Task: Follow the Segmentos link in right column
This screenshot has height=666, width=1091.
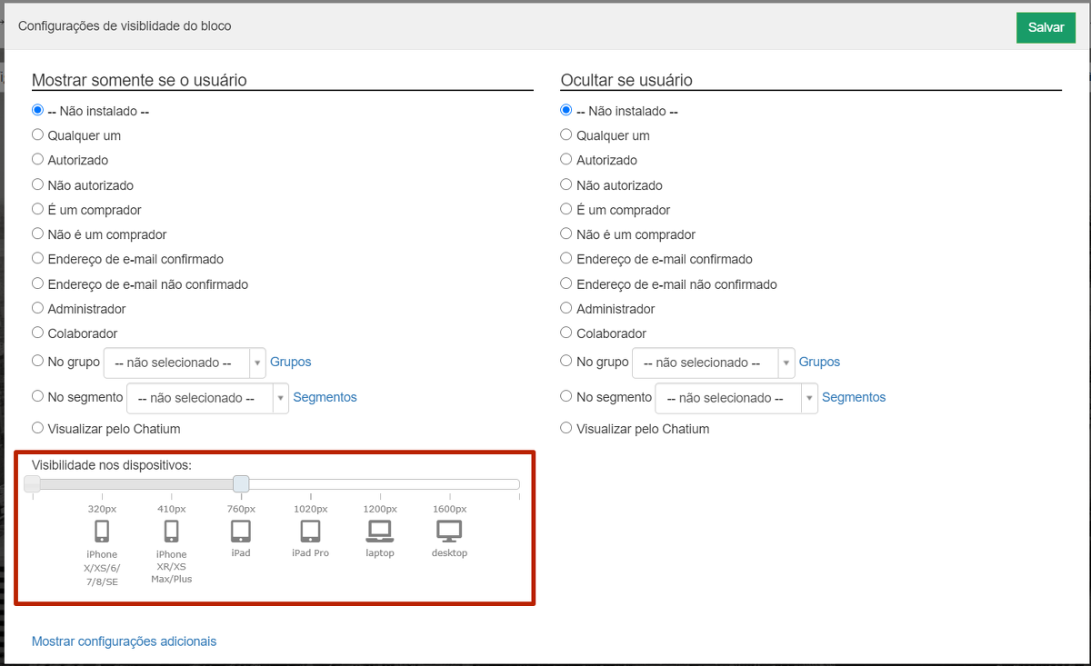Action: (853, 397)
